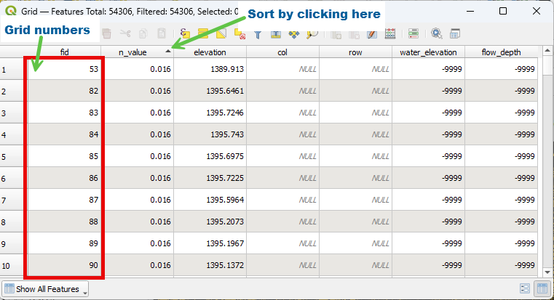Click the Invert selection icon

coord(221,33)
